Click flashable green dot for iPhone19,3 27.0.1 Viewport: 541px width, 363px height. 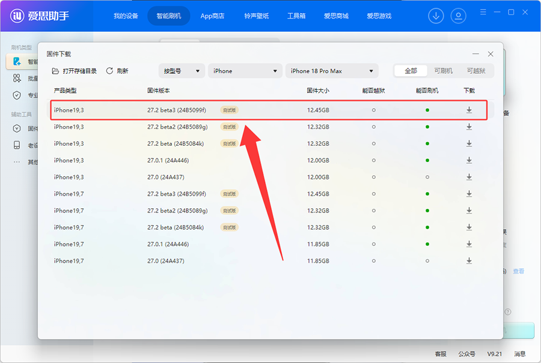tap(427, 160)
